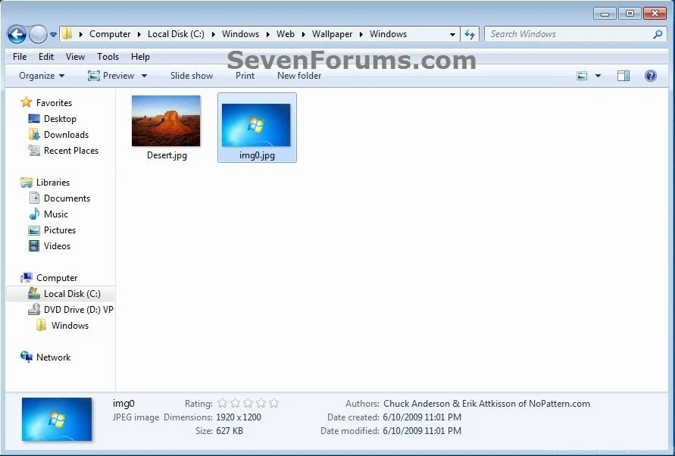Image resolution: width=675 pixels, height=456 pixels.
Task: Open Desktop in Favorites
Action: coord(60,119)
